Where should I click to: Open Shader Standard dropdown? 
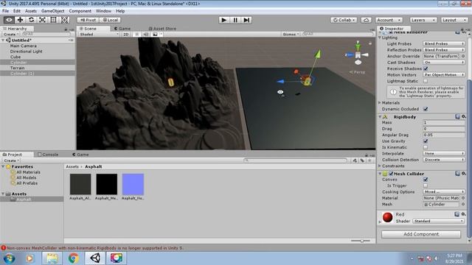(x=438, y=221)
